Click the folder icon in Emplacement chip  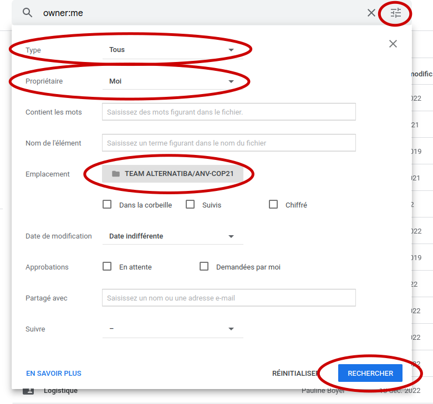[115, 174]
